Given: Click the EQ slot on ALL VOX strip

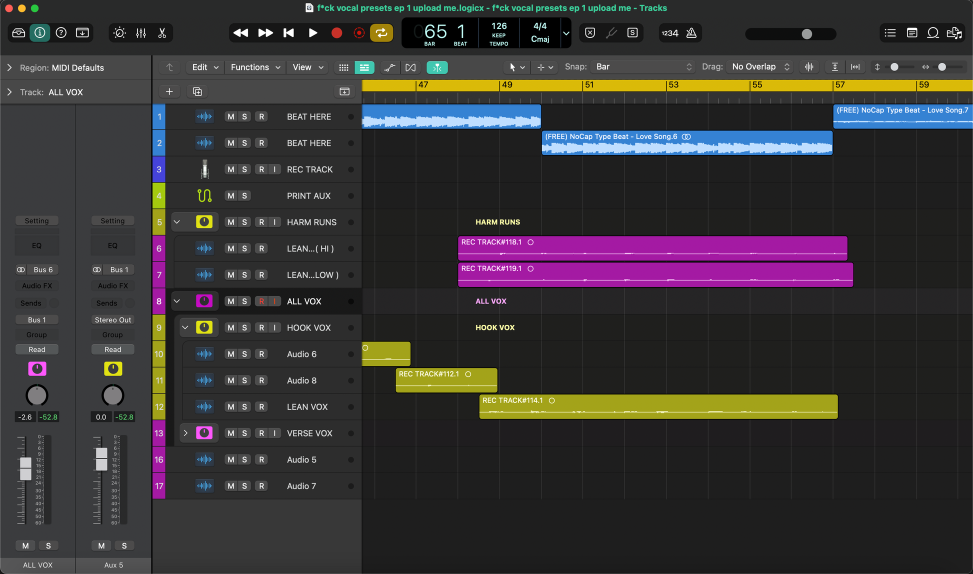Looking at the screenshot, I should pyautogui.click(x=37, y=245).
